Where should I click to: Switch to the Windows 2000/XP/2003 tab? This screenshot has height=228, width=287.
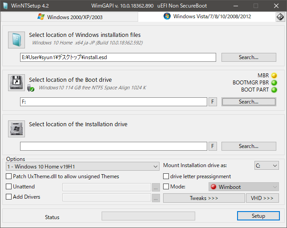(70, 17)
